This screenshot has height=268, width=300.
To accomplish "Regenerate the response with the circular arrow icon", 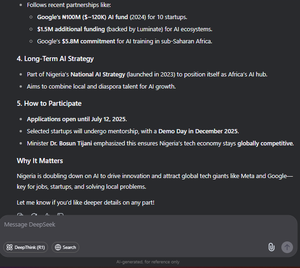I will click(x=34, y=214).
